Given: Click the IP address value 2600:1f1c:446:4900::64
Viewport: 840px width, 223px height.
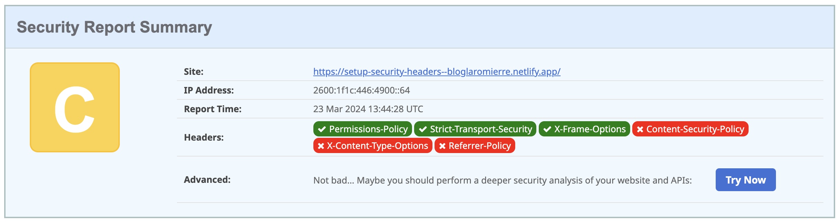Looking at the screenshot, I should click(361, 90).
